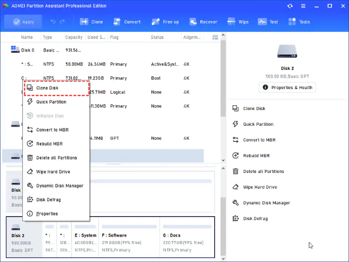
Task: Select Convert to MBR from context menu
Action: pos(52,130)
